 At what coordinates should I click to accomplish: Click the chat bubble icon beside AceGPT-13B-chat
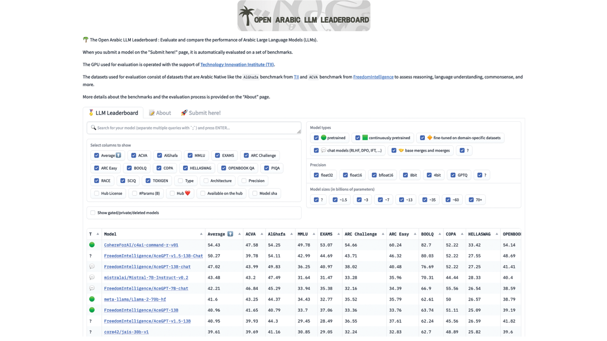pyautogui.click(x=92, y=267)
